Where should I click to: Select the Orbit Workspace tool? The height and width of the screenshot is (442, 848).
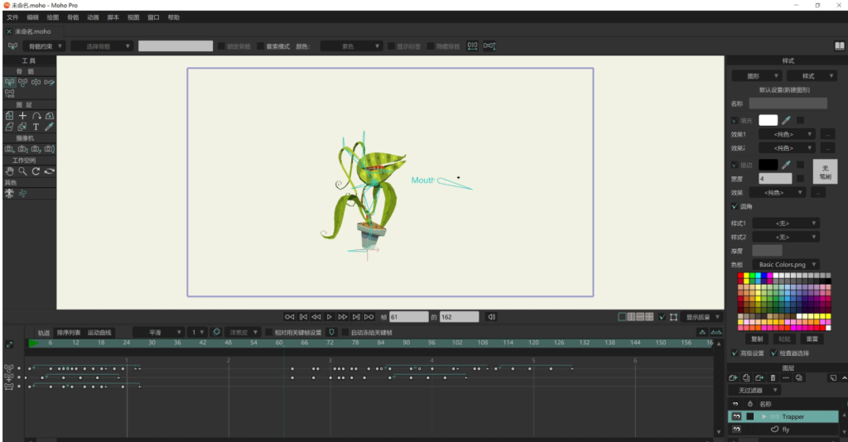49,171
